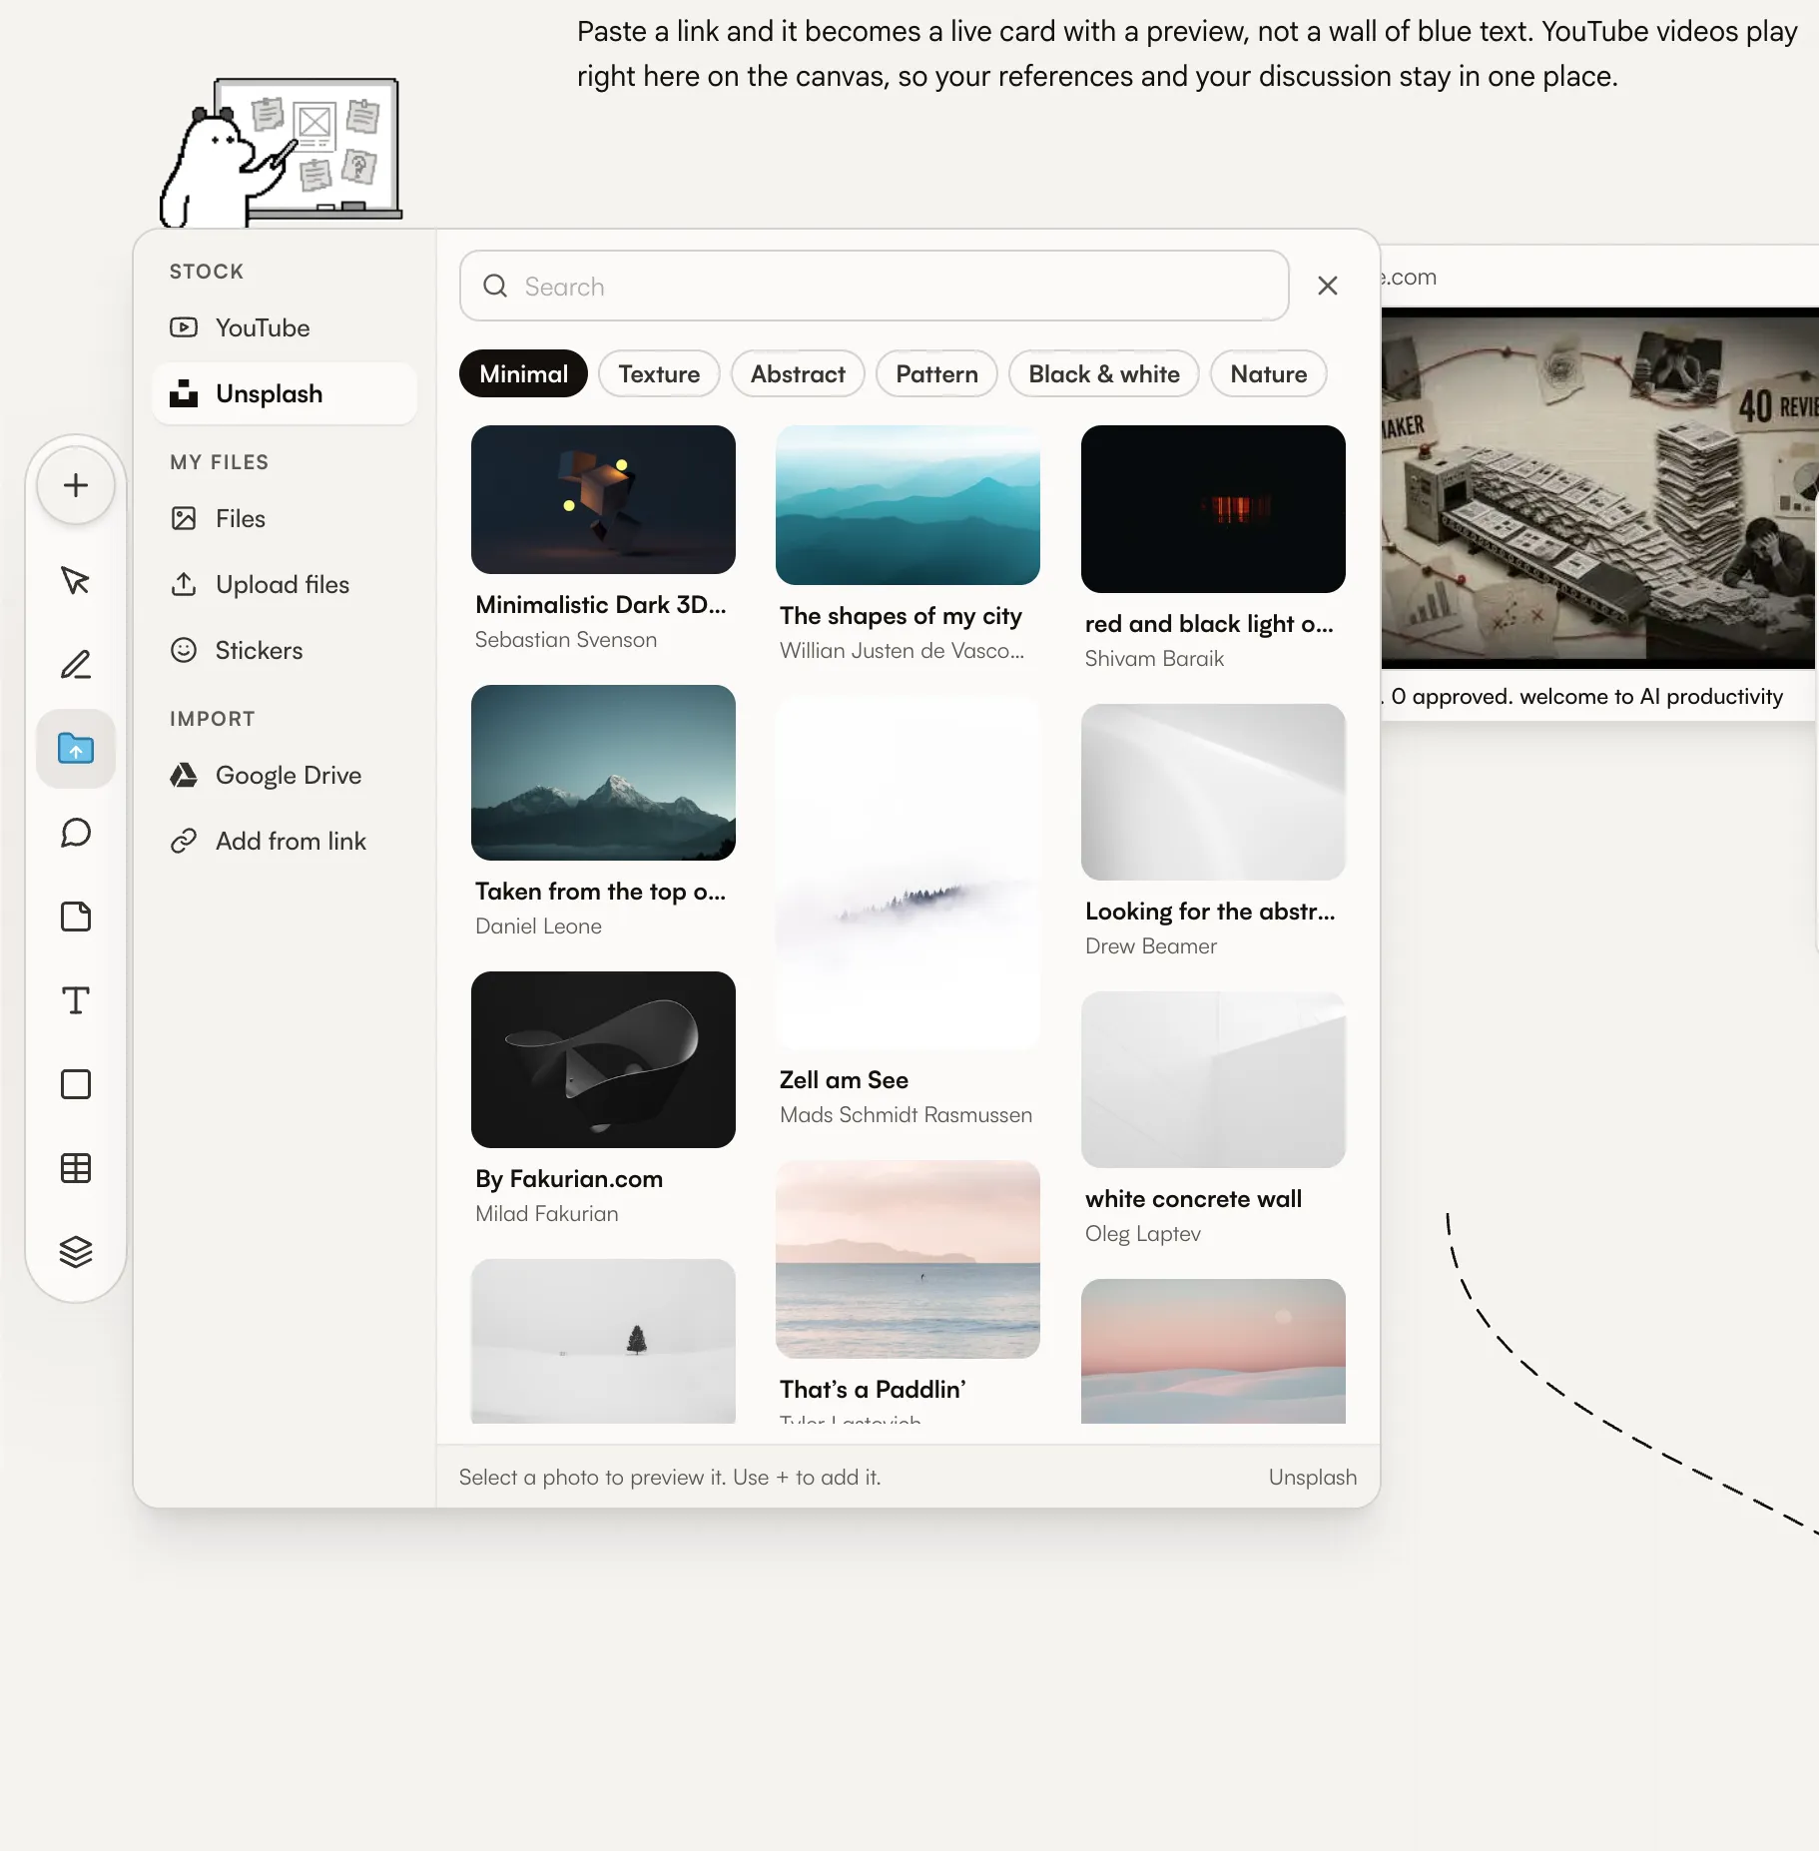Open the upload folder tool
The height and width of the screenshot is (1851, 1819).
[x=76, y=748]
